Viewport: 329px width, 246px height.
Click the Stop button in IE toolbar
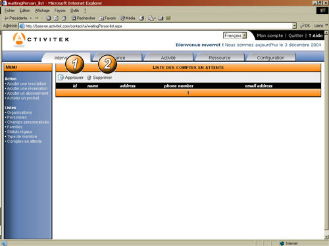tap(49, 18)
